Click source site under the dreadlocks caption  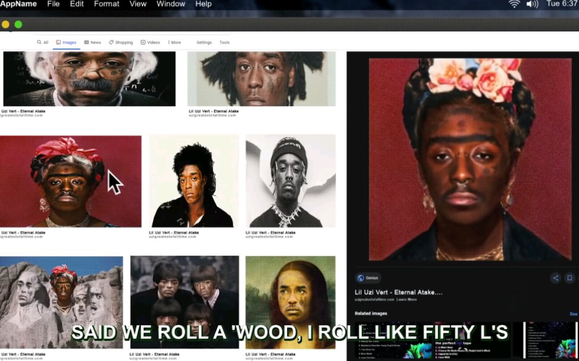212,115
